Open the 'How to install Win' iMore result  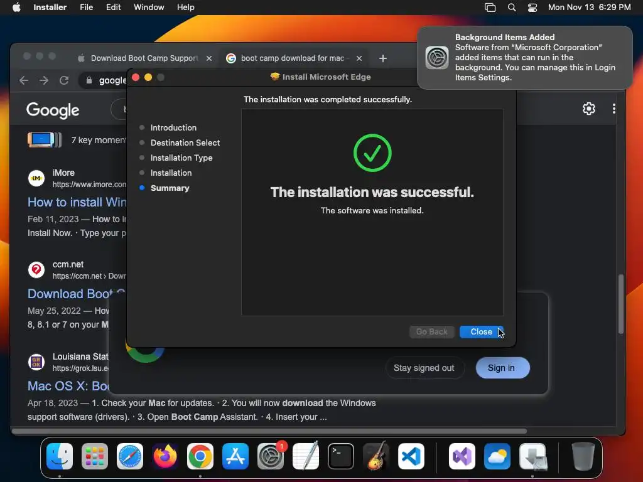point(77,202)
